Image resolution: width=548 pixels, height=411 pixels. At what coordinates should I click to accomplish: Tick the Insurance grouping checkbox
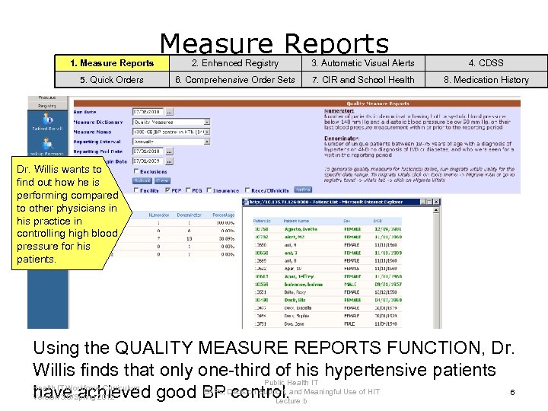(x=209, y=190)
